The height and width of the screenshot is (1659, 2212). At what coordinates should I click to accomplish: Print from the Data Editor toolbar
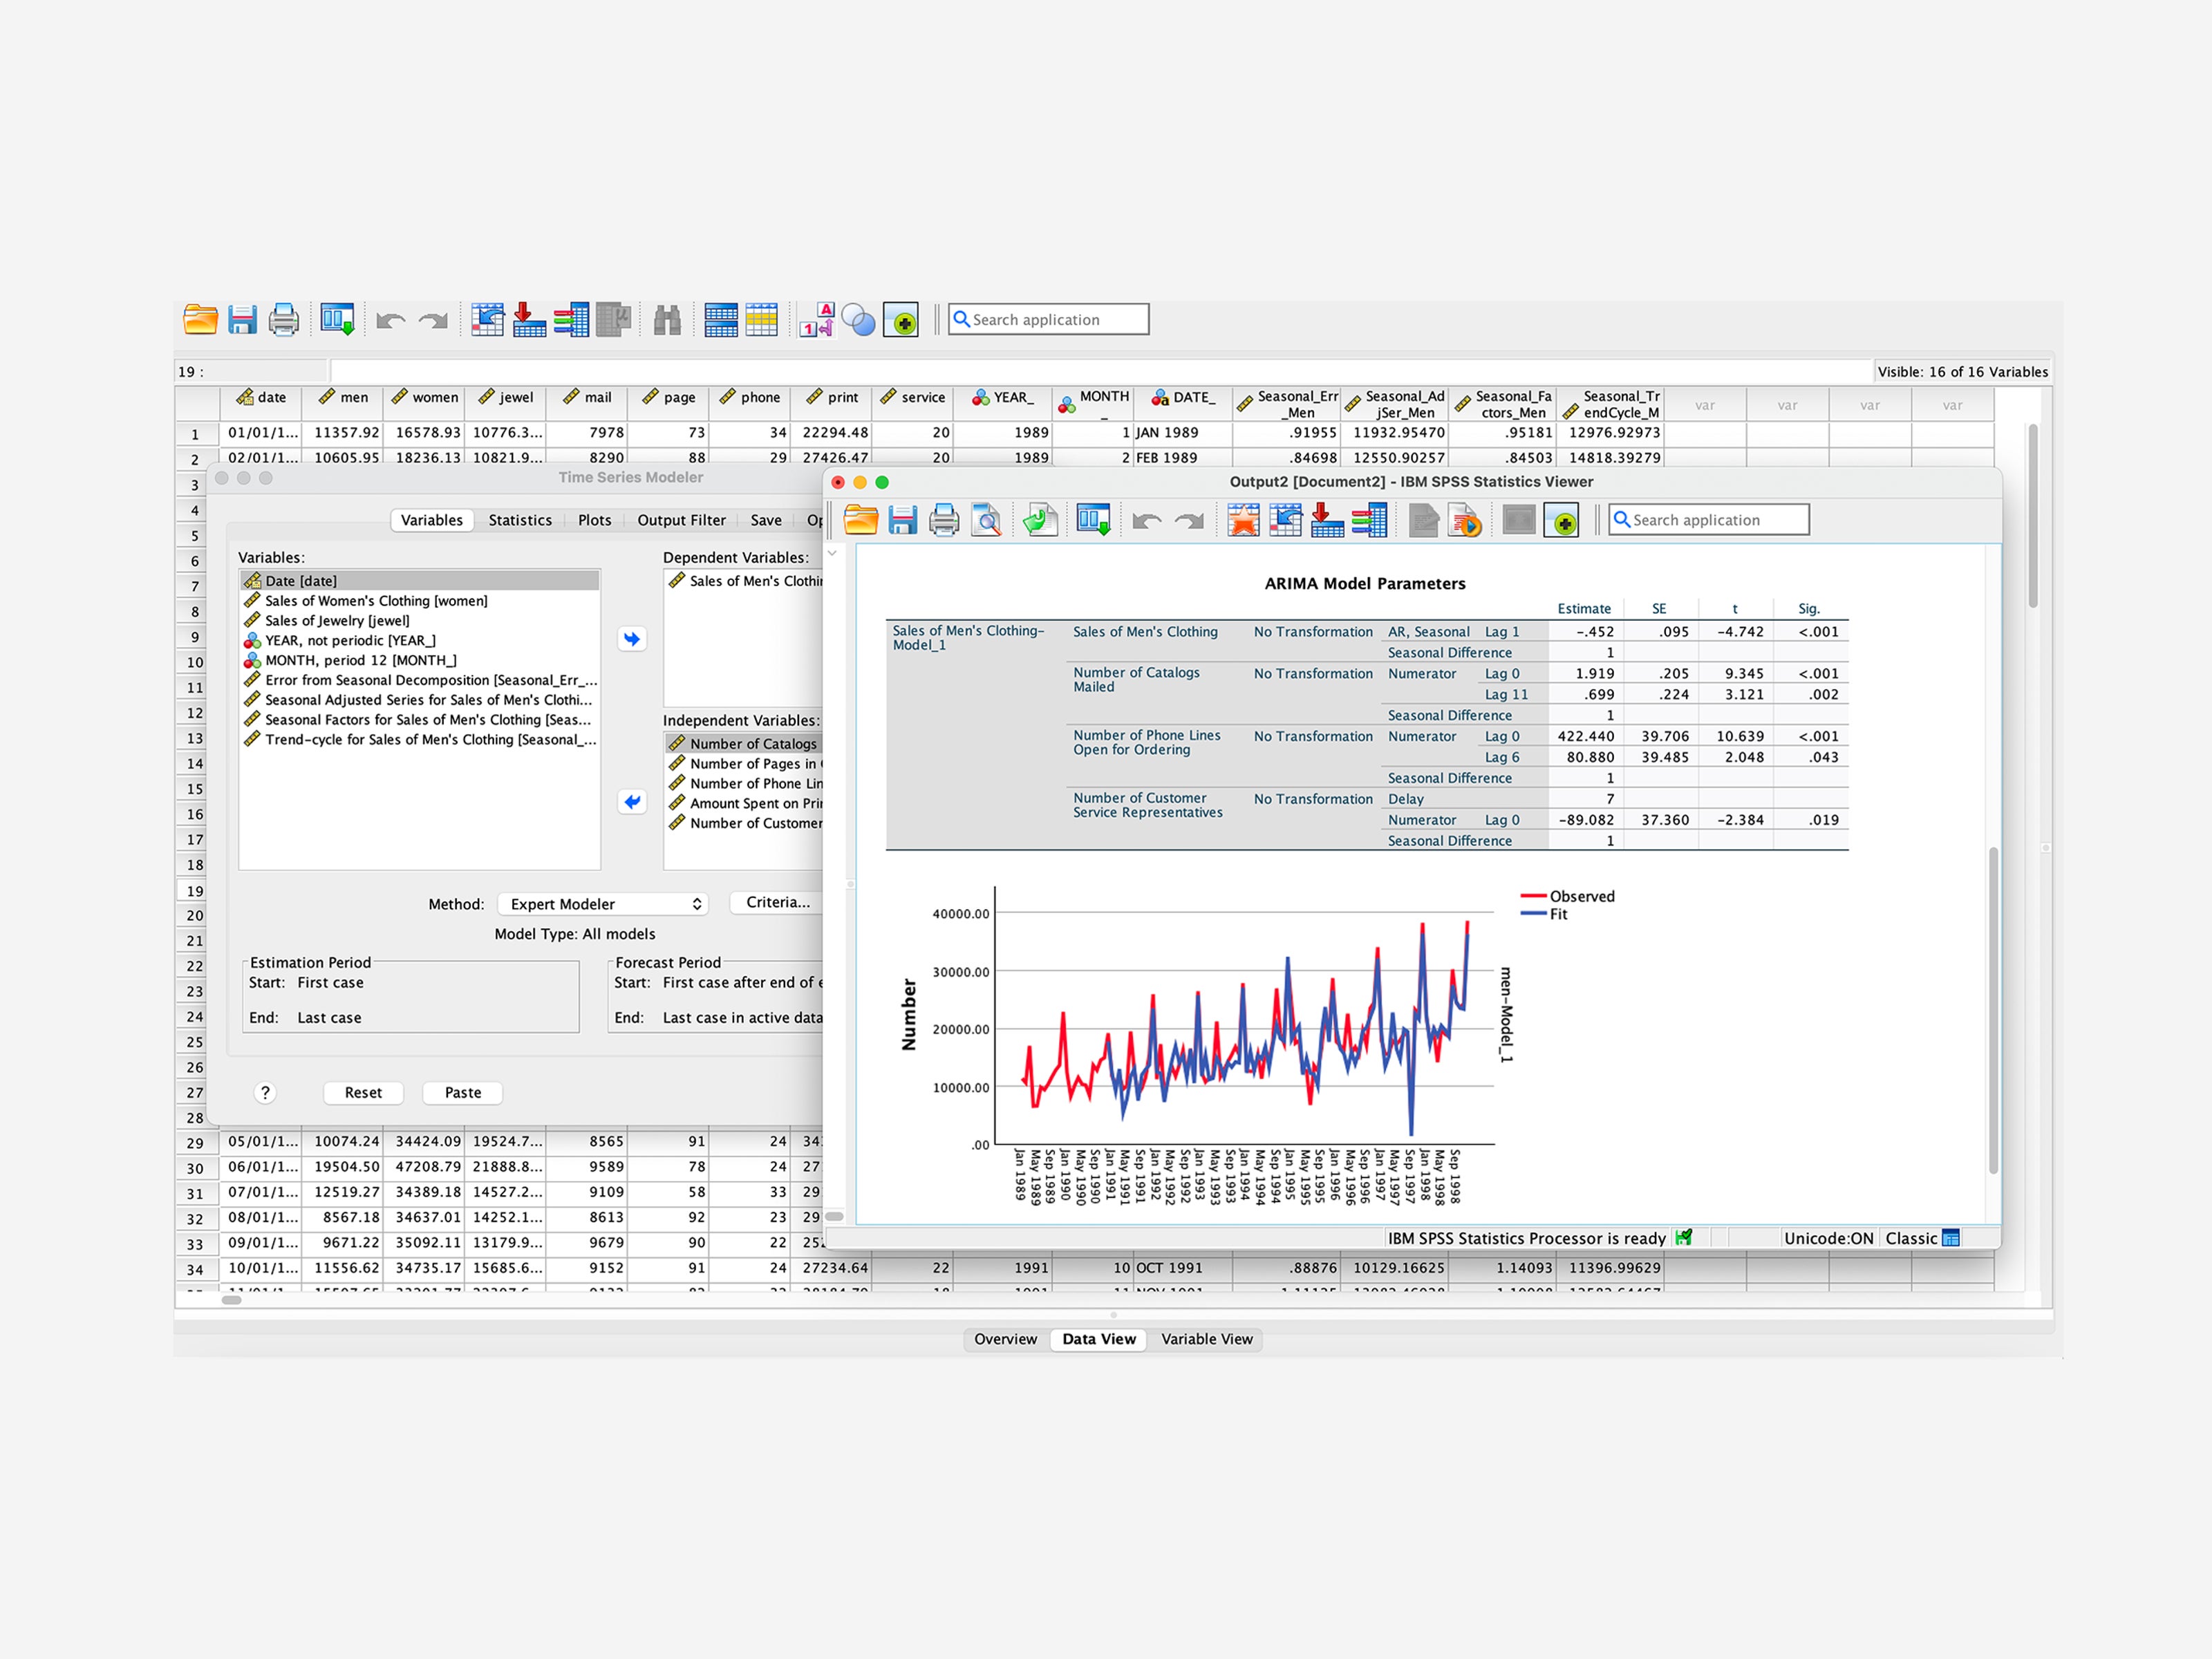point(284,320)
